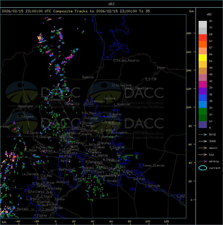Pick the red 60–65 dBZ swatch
The width and height of the screenshot is (223, 225).
(x=203, y=38)
